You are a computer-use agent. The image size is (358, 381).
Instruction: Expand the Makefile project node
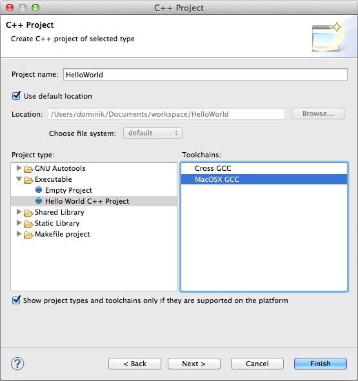point(19,234)
